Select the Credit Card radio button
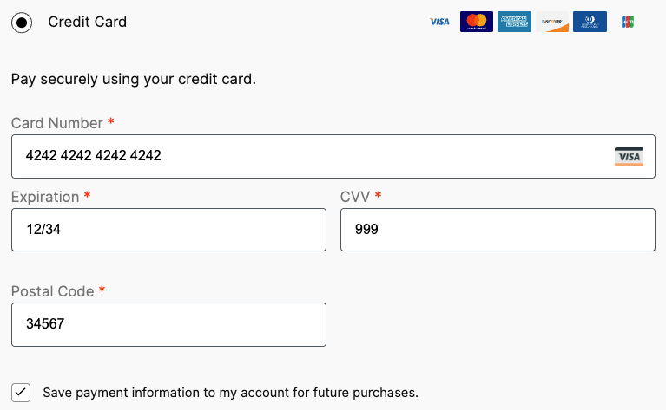Screen dimensions: 666x410 click(x=22, y=23)
